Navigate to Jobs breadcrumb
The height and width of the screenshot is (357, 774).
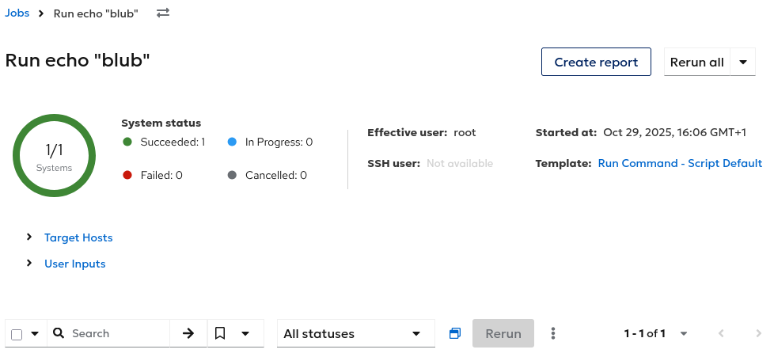pos(17,13)
